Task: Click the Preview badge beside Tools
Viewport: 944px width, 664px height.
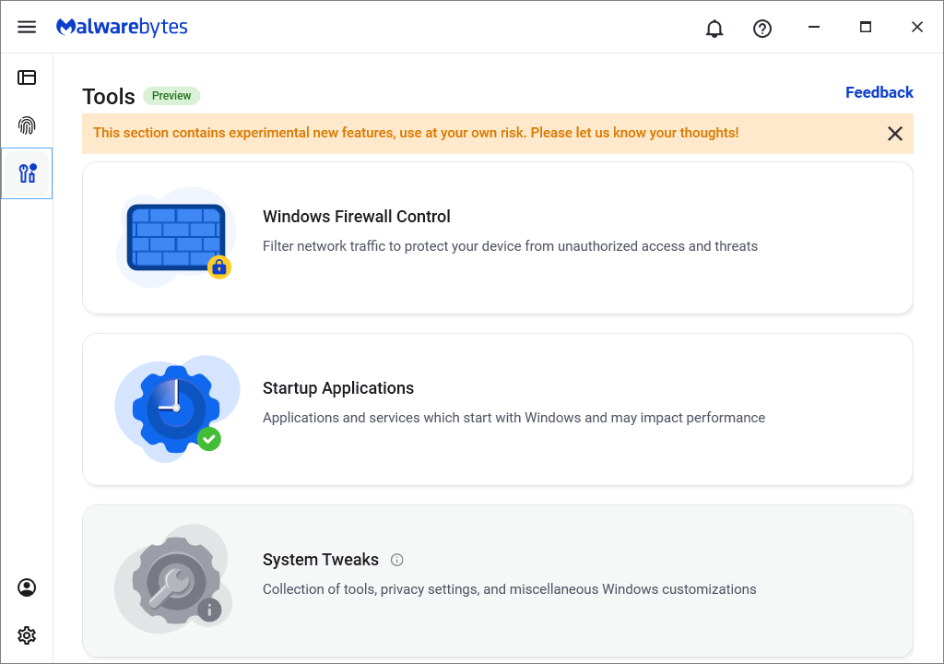Action: (x=171, y=96)
